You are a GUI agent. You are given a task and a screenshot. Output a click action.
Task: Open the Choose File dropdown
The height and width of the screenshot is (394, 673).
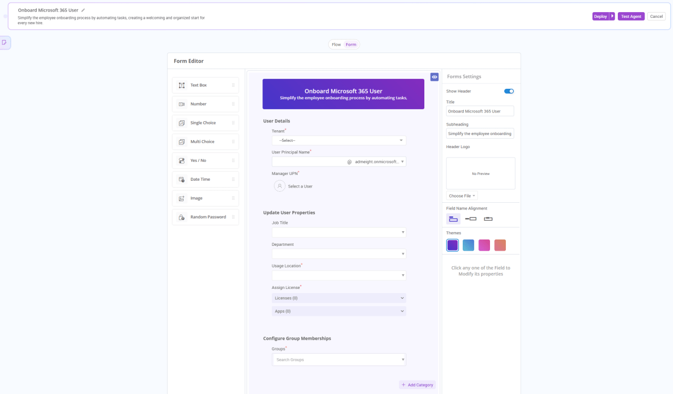pyautogui.click(x=462, y=196)
